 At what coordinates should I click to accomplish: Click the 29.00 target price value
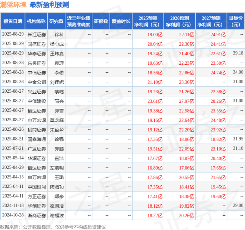(x=238, y=205)
